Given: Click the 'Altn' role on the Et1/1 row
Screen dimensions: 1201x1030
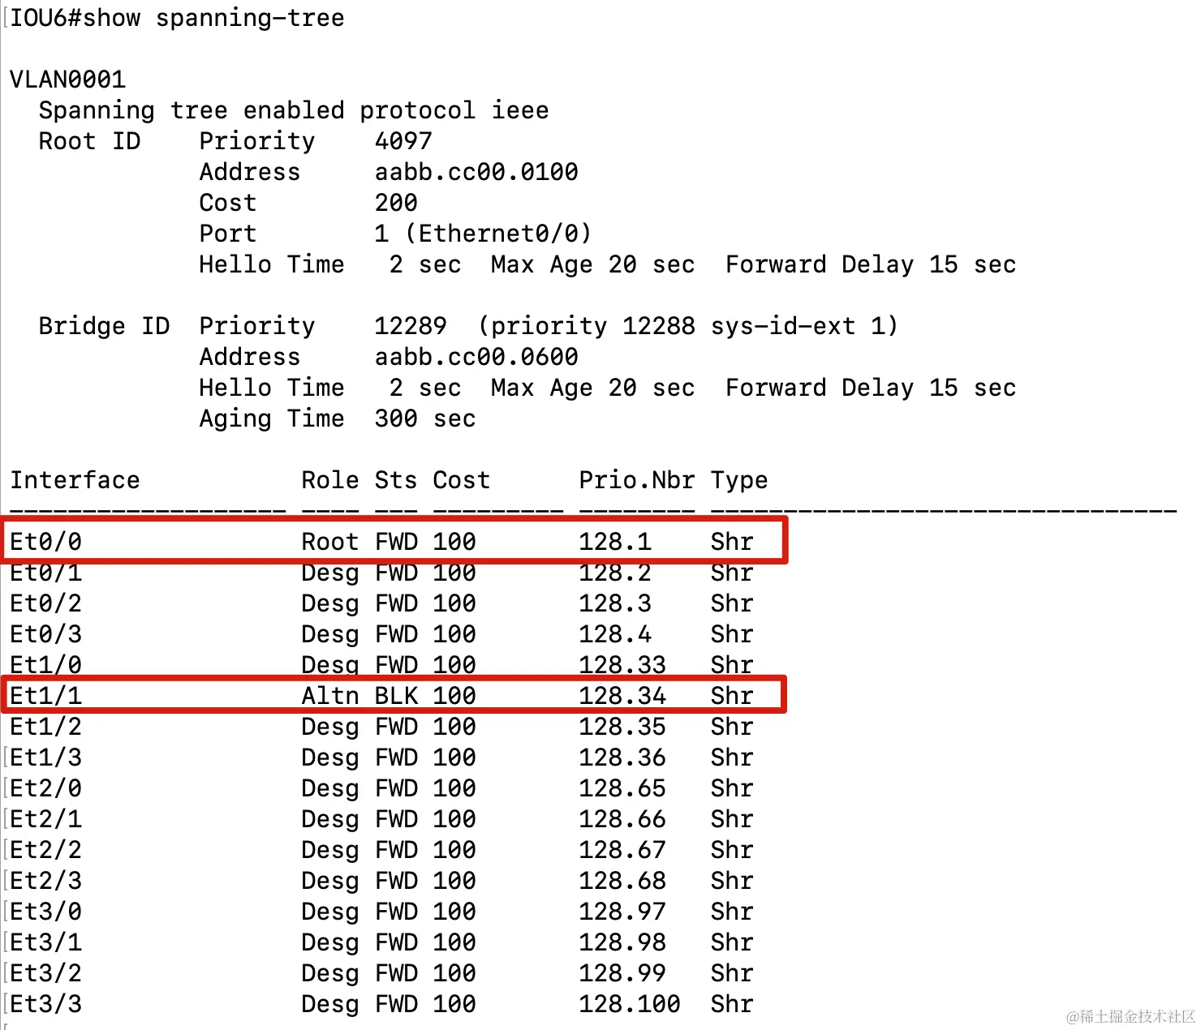Looking at the screenshot, I should (x=330, y=696).
